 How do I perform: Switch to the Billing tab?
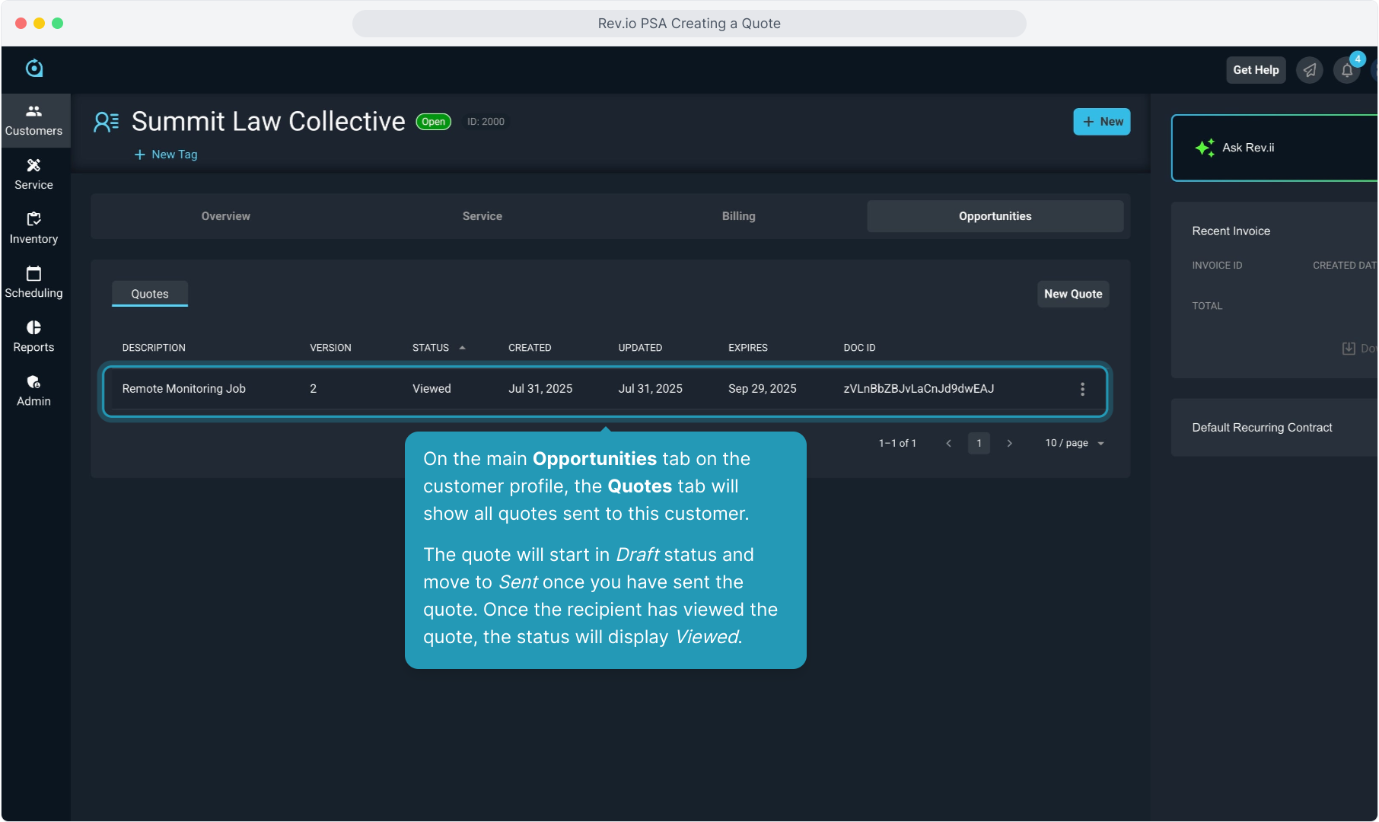[738, 216]
